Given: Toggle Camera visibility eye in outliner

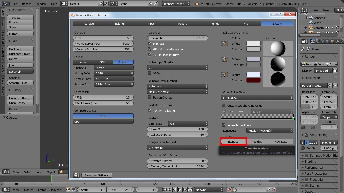Looking at the screenshot, I should tap(327, 28).
